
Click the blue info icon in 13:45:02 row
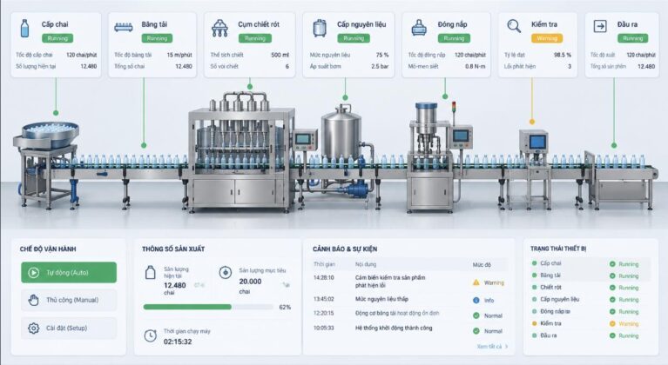pos(476,300)
